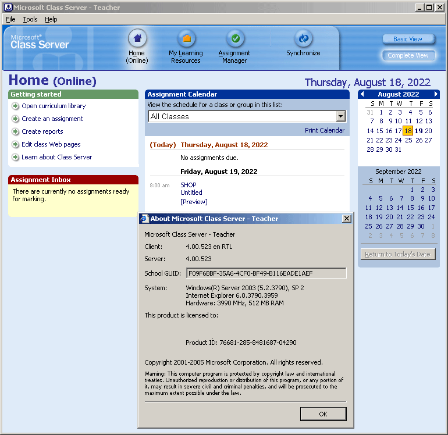Click Return to Today's Date button

[398, 254]
